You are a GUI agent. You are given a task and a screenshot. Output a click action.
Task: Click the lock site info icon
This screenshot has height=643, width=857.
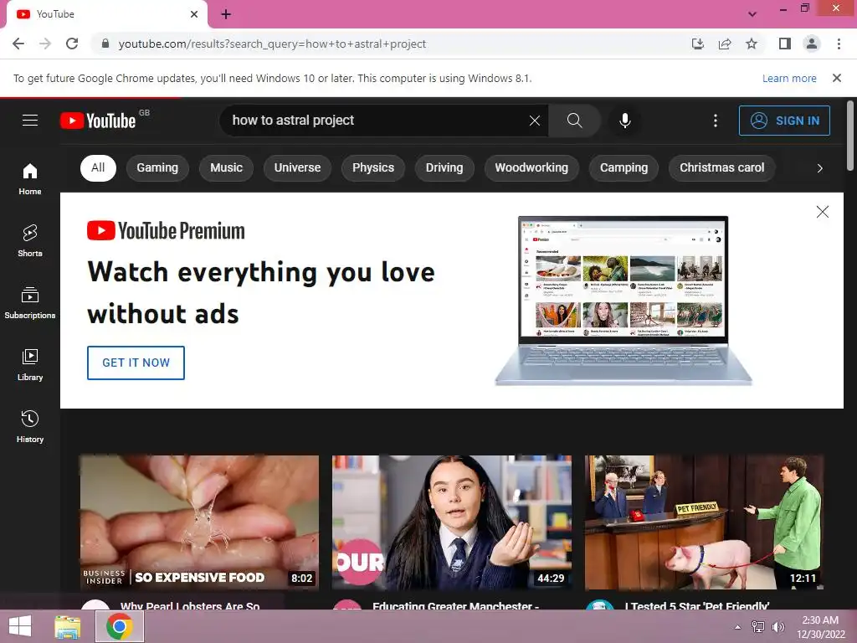(105, 44)
